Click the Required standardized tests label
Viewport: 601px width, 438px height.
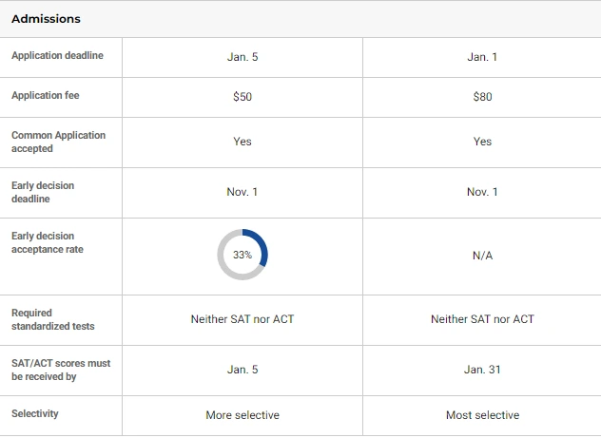point(52,319)
